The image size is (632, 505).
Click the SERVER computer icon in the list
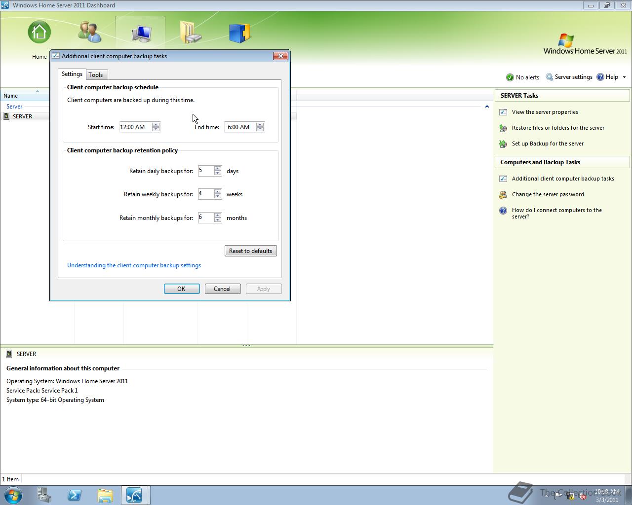(x=6, y=116)
